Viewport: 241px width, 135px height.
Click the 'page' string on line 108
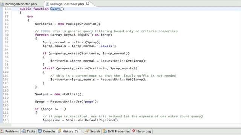coord(89,102)
